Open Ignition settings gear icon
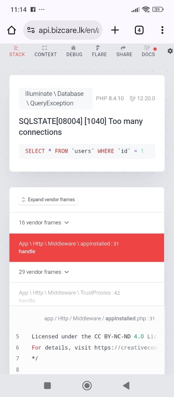 pyautogui.click(x=170, y=51)
